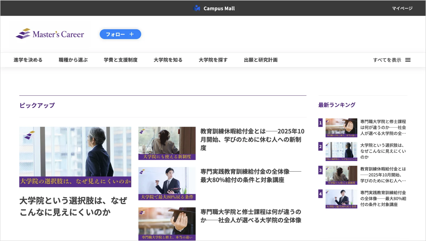Click the 最新ランキング section heading
This screenshot has height=241, width=426.
click(x=337, y=105)
